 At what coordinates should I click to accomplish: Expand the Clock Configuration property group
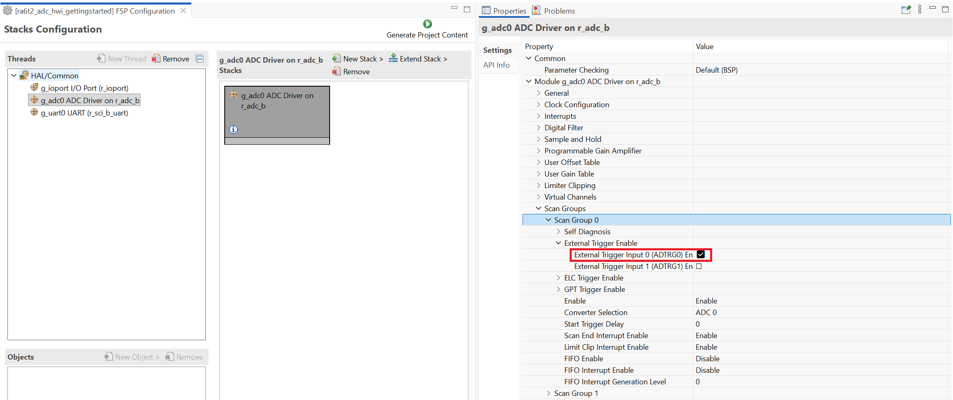538,105
